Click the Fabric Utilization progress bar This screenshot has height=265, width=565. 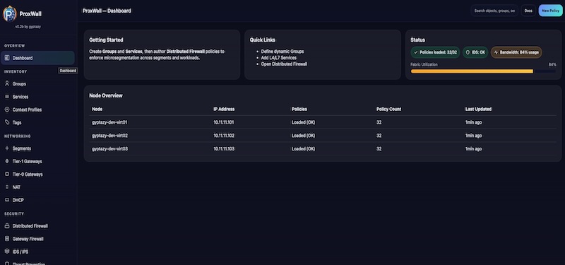point(483,71)
